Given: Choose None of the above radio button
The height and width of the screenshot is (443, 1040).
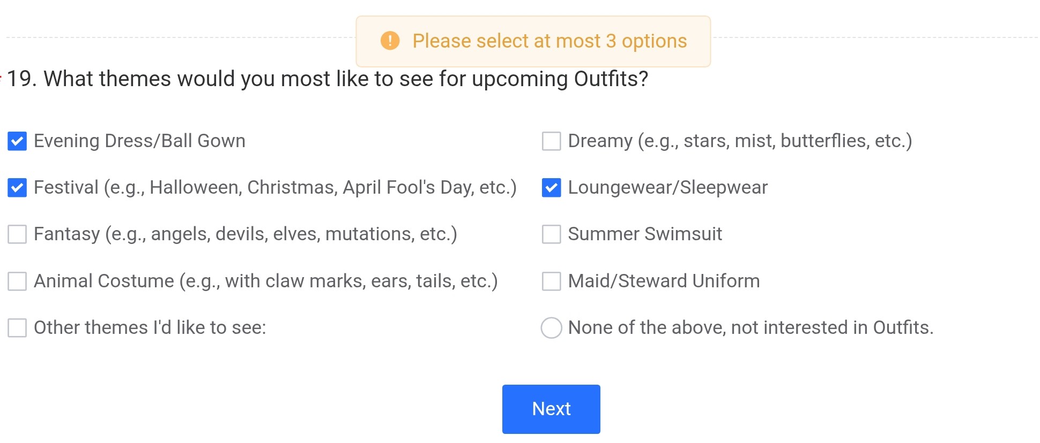Looking at the screenshot, I should click(551, 327).
